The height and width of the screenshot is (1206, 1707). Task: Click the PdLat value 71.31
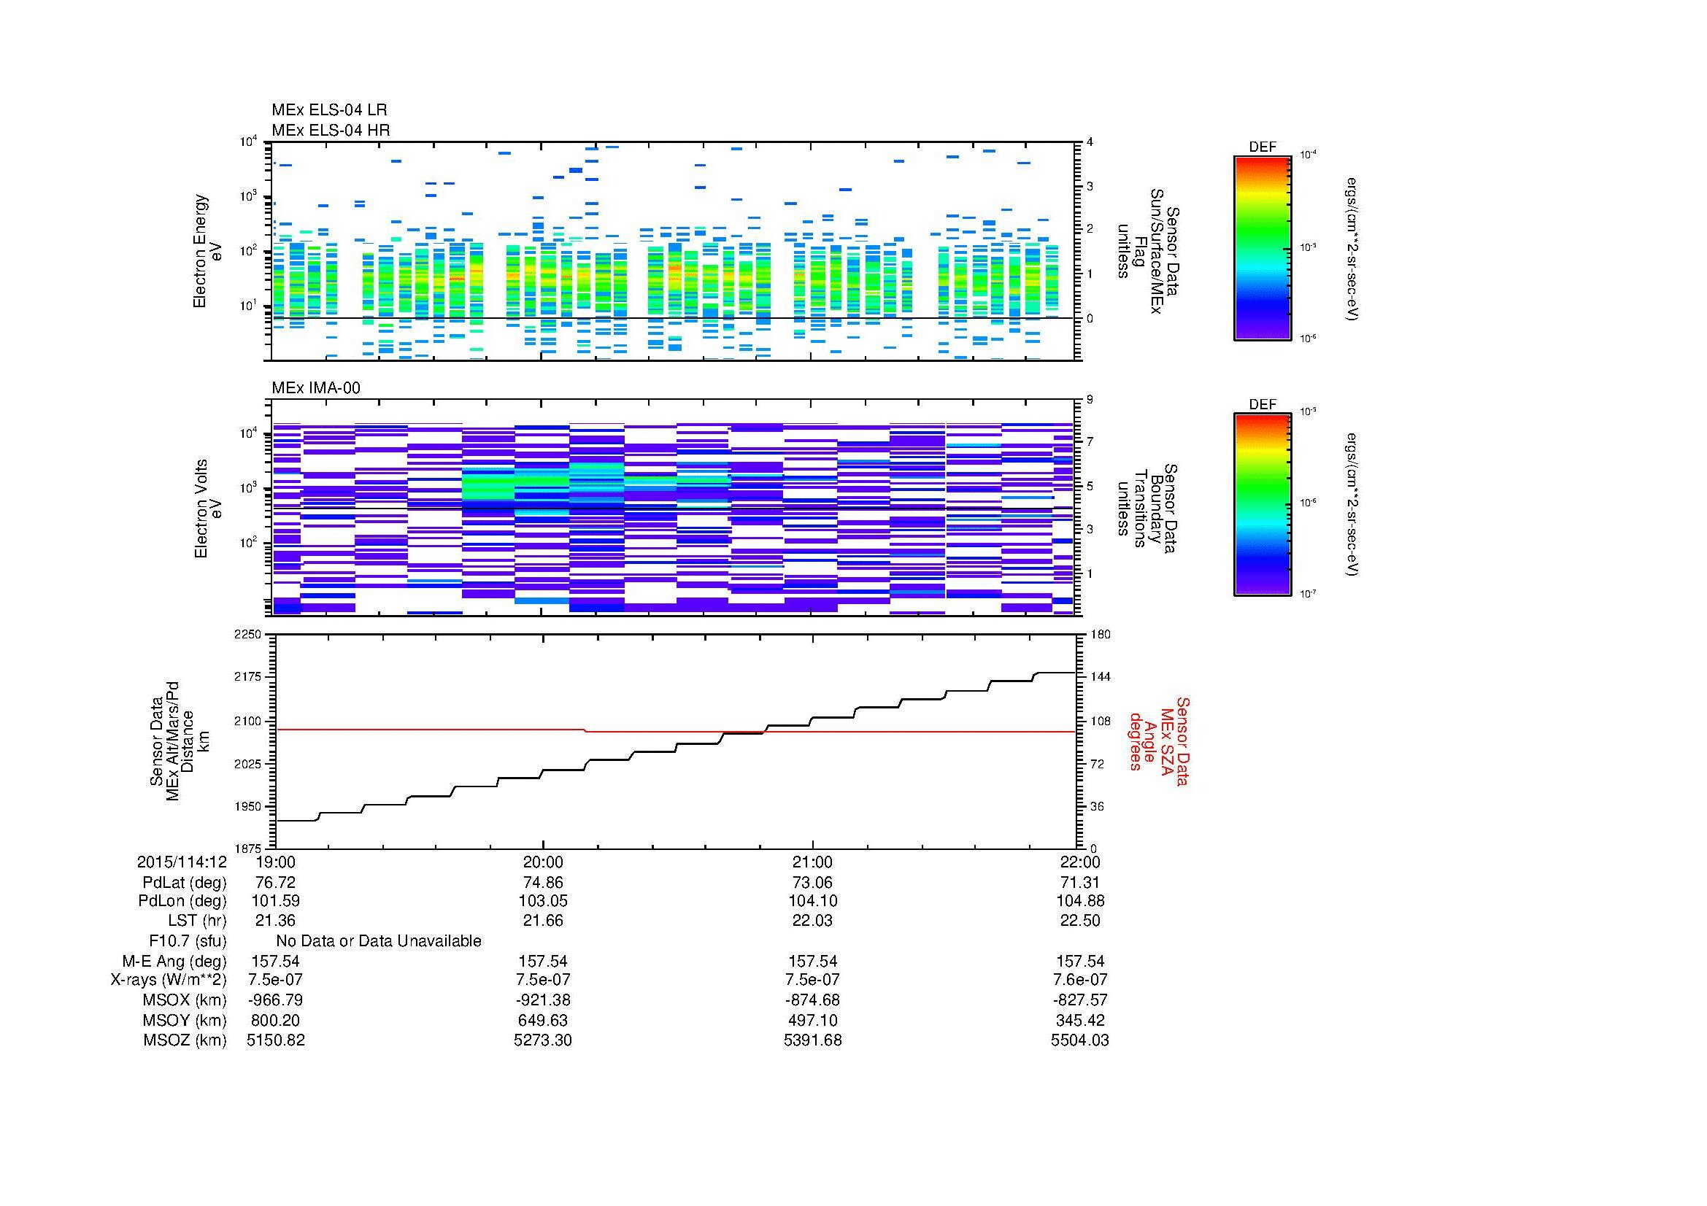[1080, 883]
